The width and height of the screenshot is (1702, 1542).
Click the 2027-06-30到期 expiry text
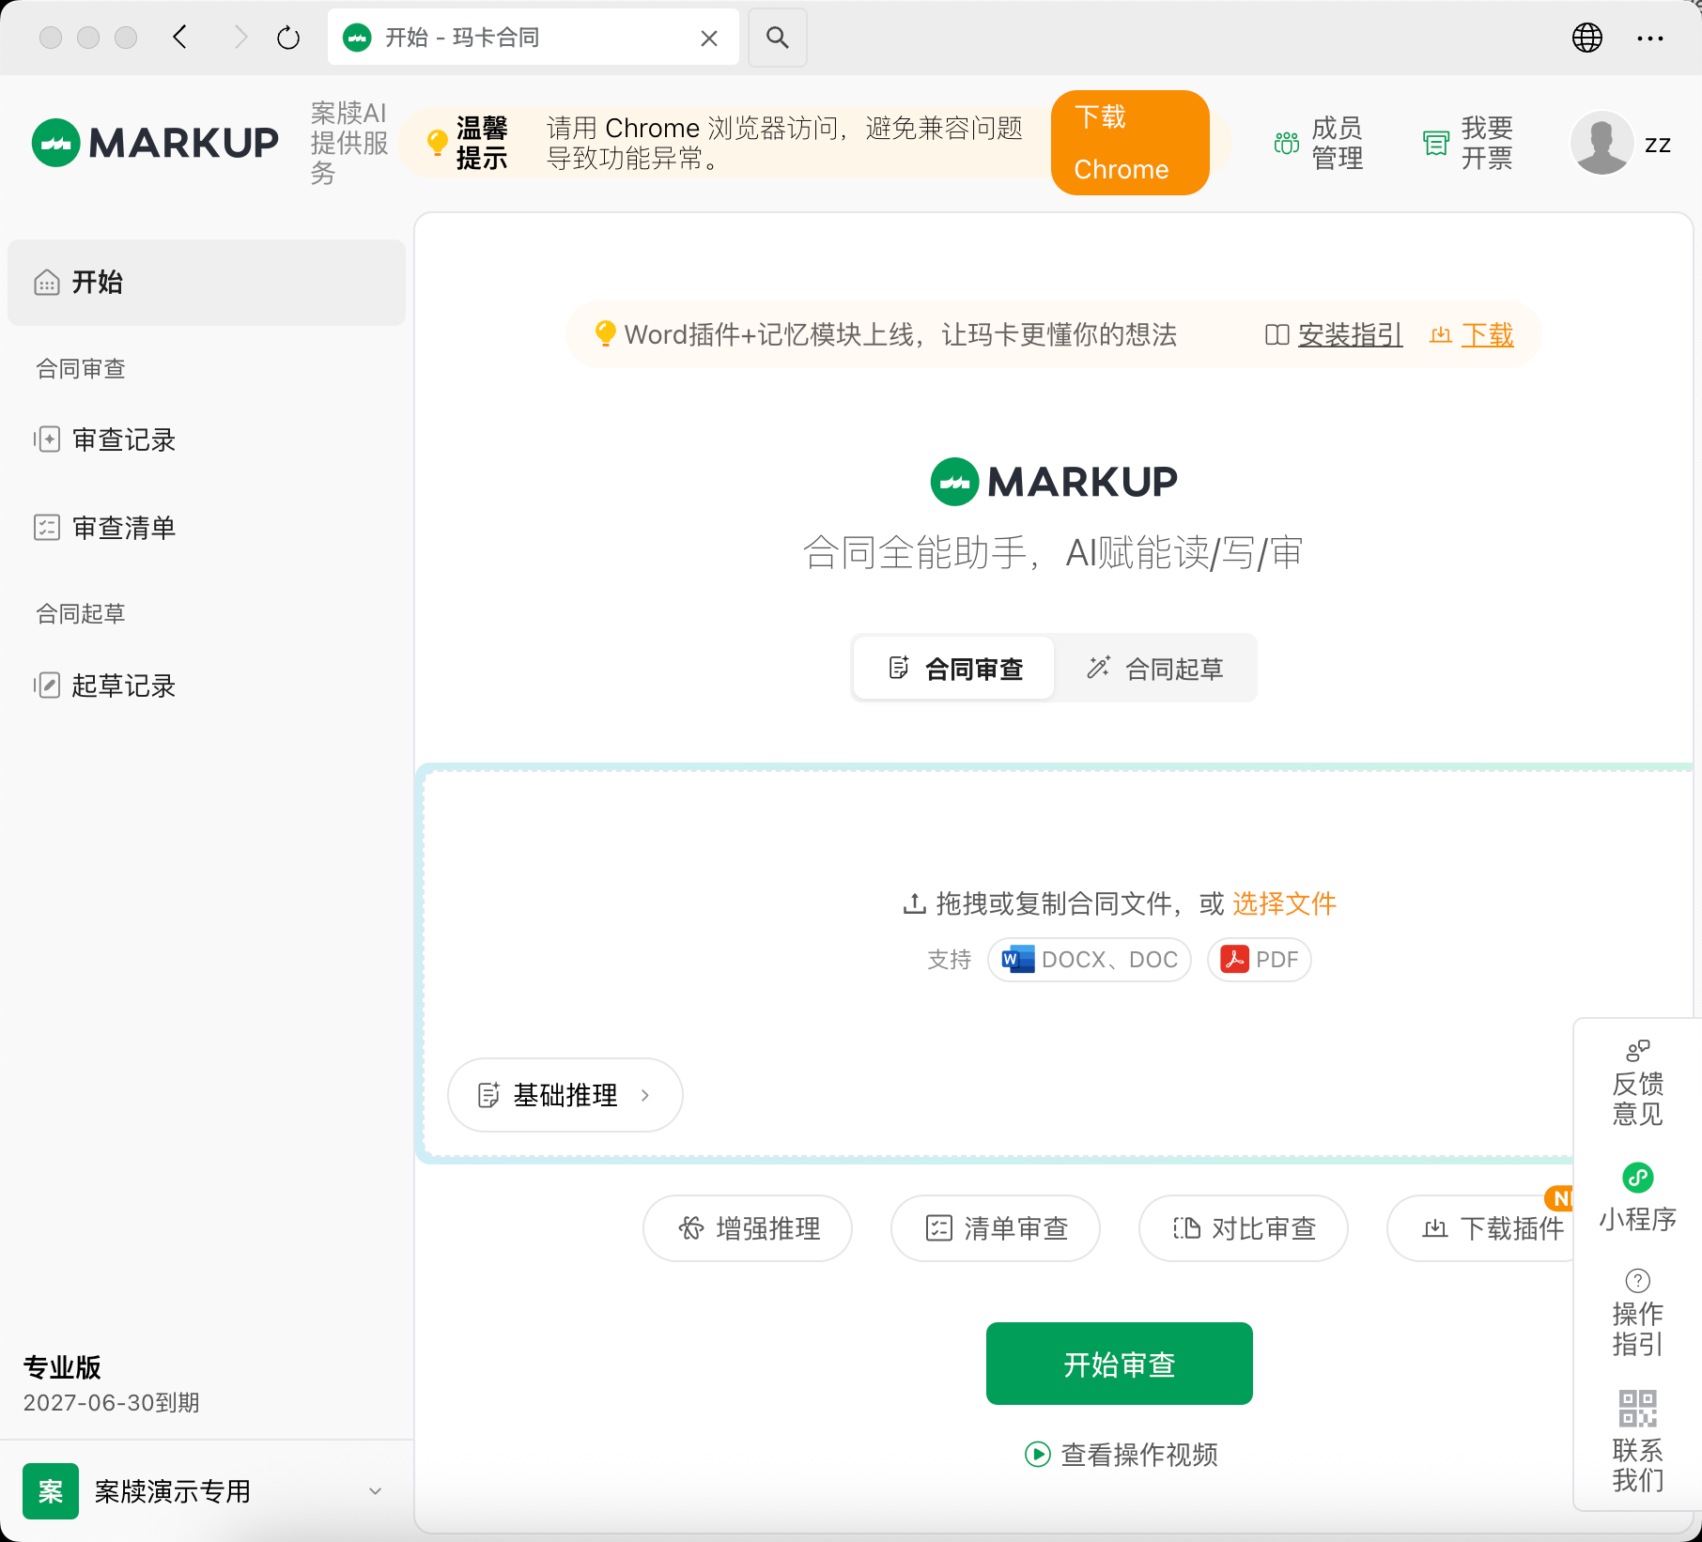(x=111, y=1403)
